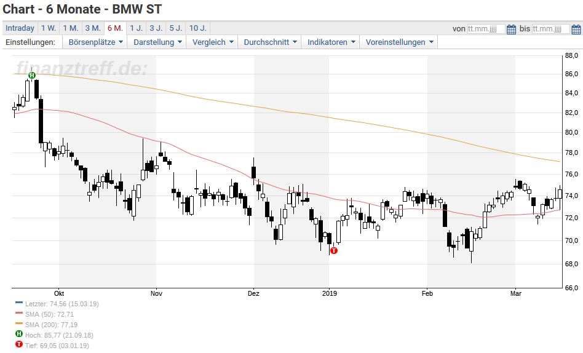This screenshot has height=353, width=583.
Task: Click the red SMA (50) legend color swatch
Action: 19,314
